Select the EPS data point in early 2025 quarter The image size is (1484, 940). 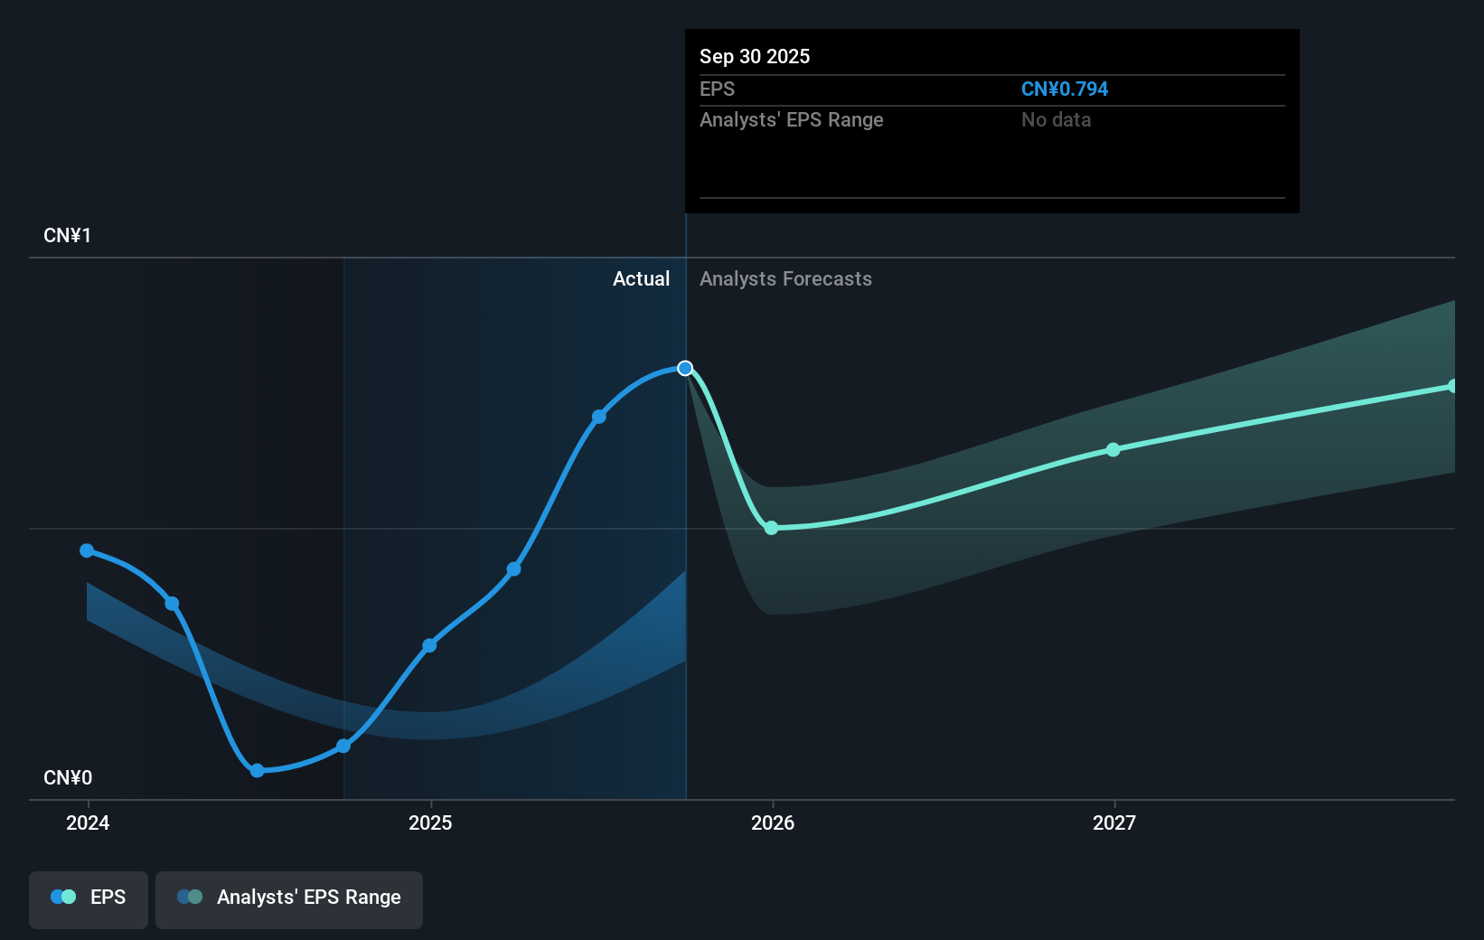pyautogui.click(x=513, y=569)
